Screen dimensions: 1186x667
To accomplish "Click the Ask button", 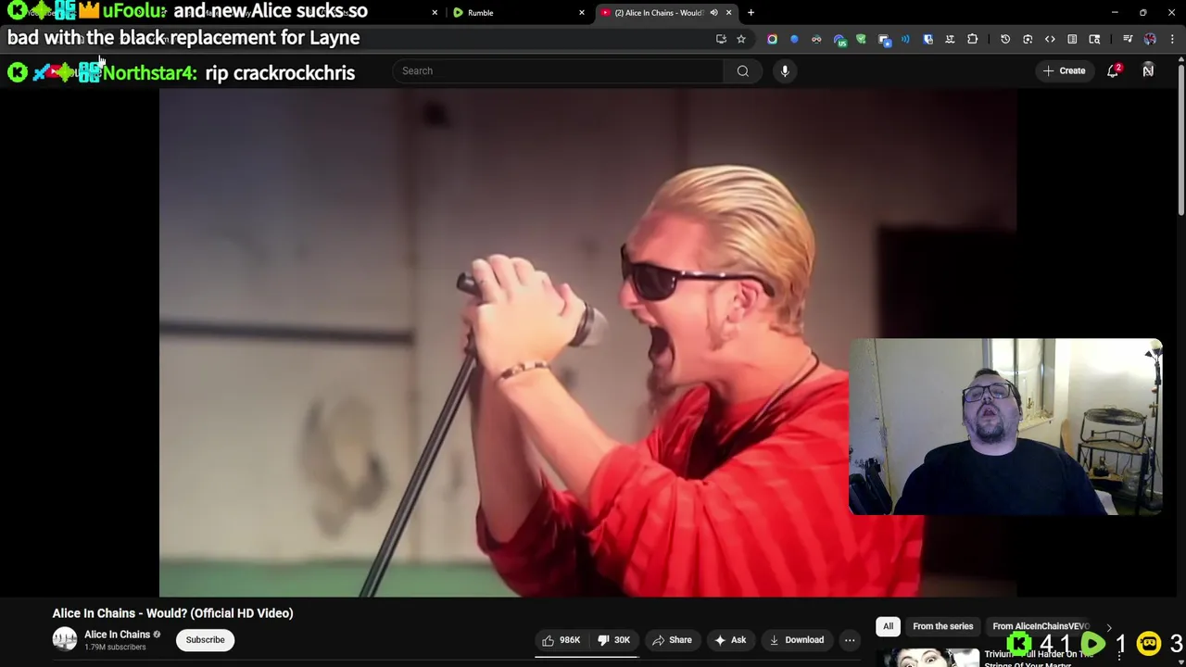I will [730, 640].
